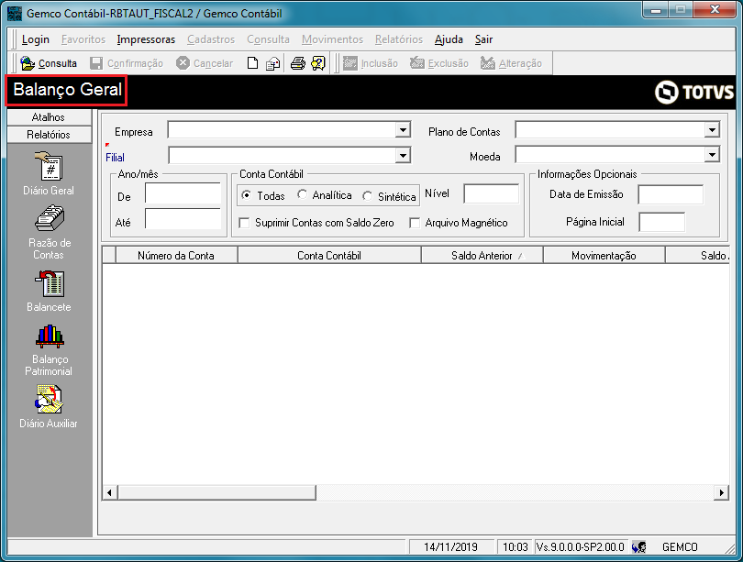Image resolution: width=743 pixels, height=562 pixels.
Task: Click the Data de Emissão input field
Action: coord(671,195)
